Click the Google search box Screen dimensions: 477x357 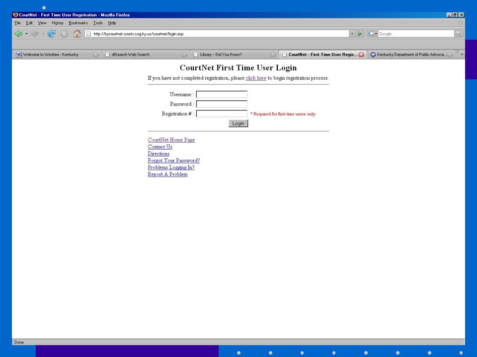coord(416,34)
